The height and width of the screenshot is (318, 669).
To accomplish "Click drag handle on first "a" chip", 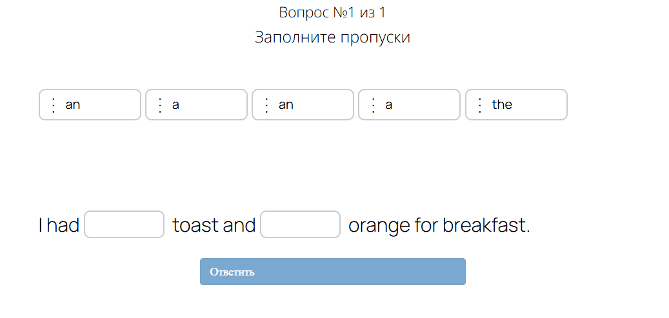I will [160, 105].
